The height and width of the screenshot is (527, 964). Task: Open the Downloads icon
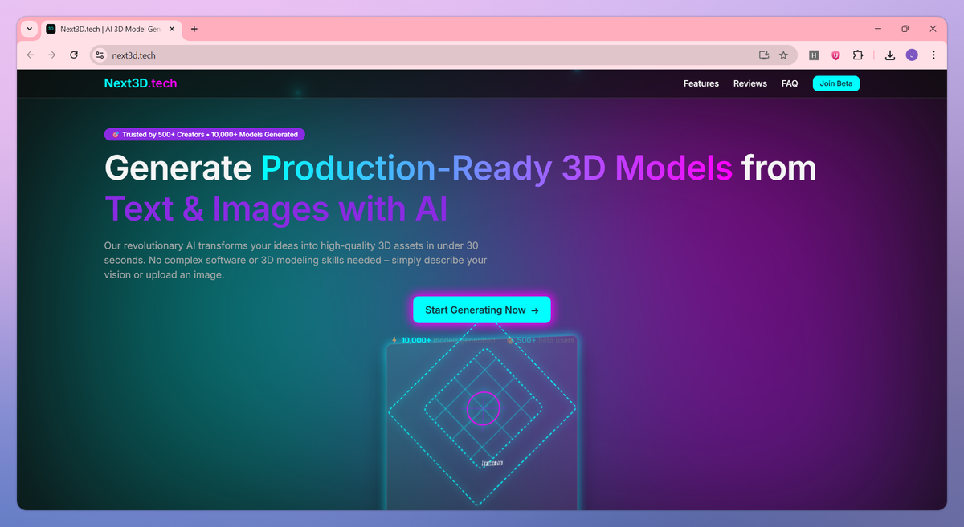tap(890, 55)
